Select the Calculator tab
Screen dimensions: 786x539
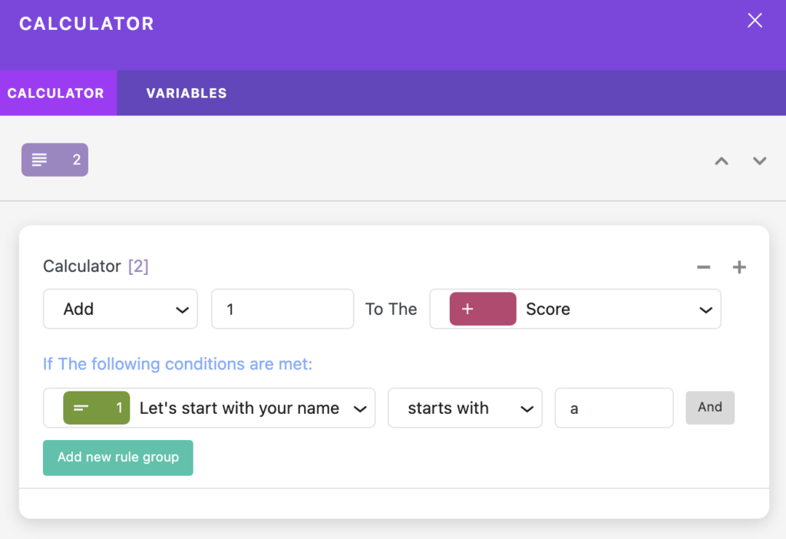click(55, 93)
